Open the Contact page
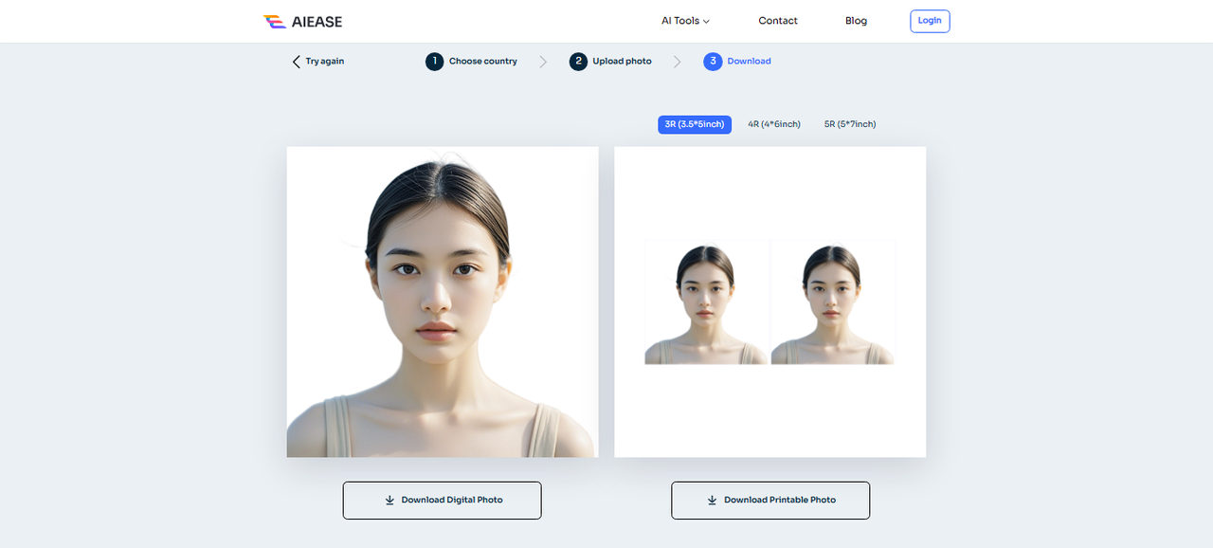1213x548 pixels. coord(778,21)
